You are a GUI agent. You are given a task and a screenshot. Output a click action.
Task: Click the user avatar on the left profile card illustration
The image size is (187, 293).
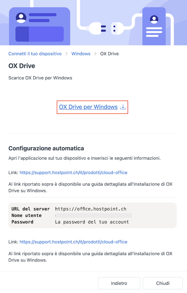21,18
